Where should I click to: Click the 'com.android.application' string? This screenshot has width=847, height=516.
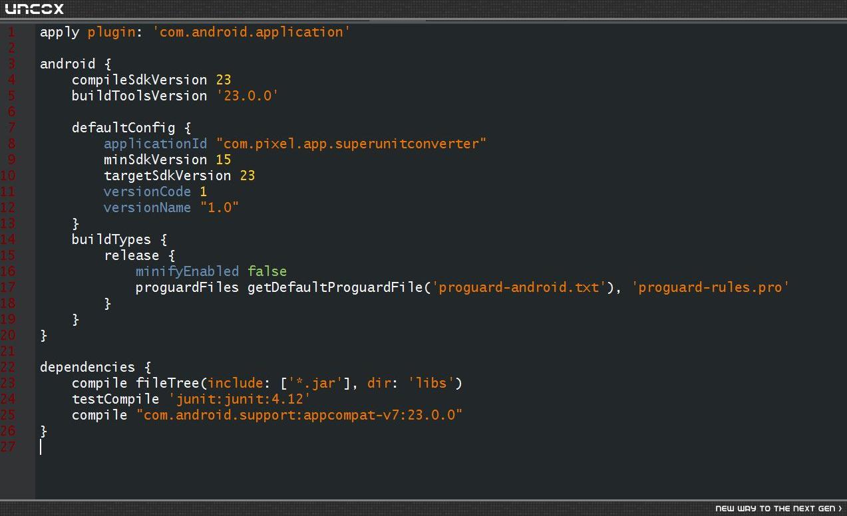[252, 32]
